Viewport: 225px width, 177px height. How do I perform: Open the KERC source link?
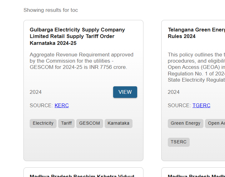tap(62, 105)
